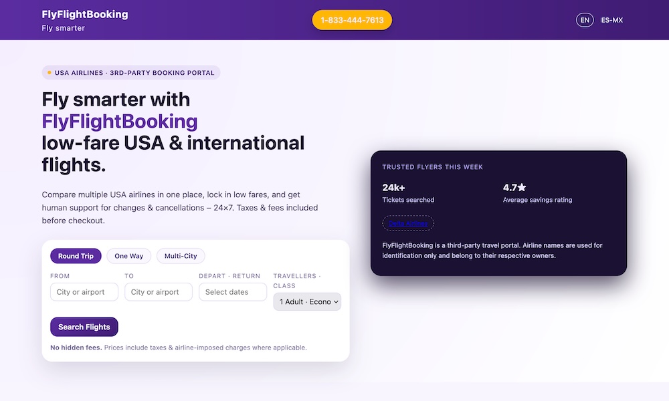Switch to One Way trip type

(128, 255)
